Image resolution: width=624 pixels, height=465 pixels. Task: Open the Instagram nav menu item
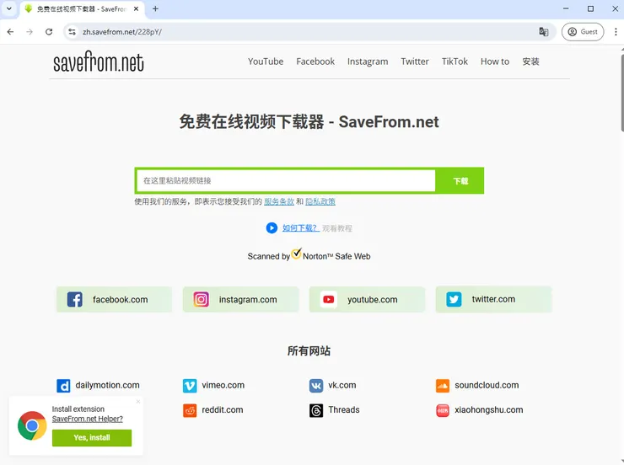pyautogui.click(x=368, y=61)
